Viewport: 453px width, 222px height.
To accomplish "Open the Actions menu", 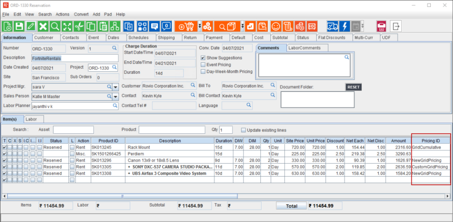I will 63,14.
